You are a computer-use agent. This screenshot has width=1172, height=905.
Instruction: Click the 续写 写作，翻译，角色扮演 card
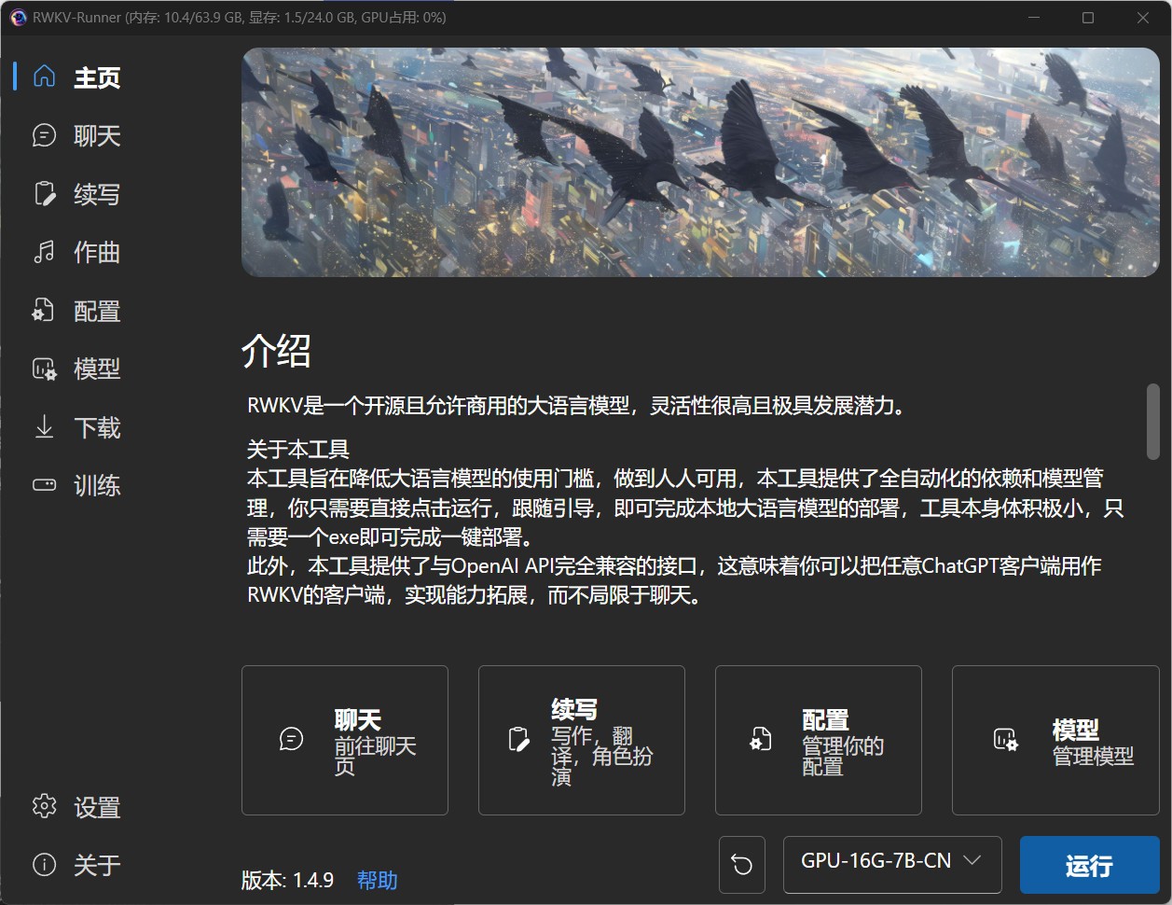coord(582,740)
